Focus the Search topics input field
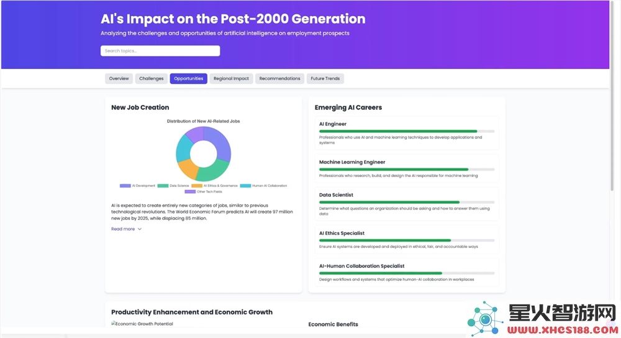 pos(160,51)
